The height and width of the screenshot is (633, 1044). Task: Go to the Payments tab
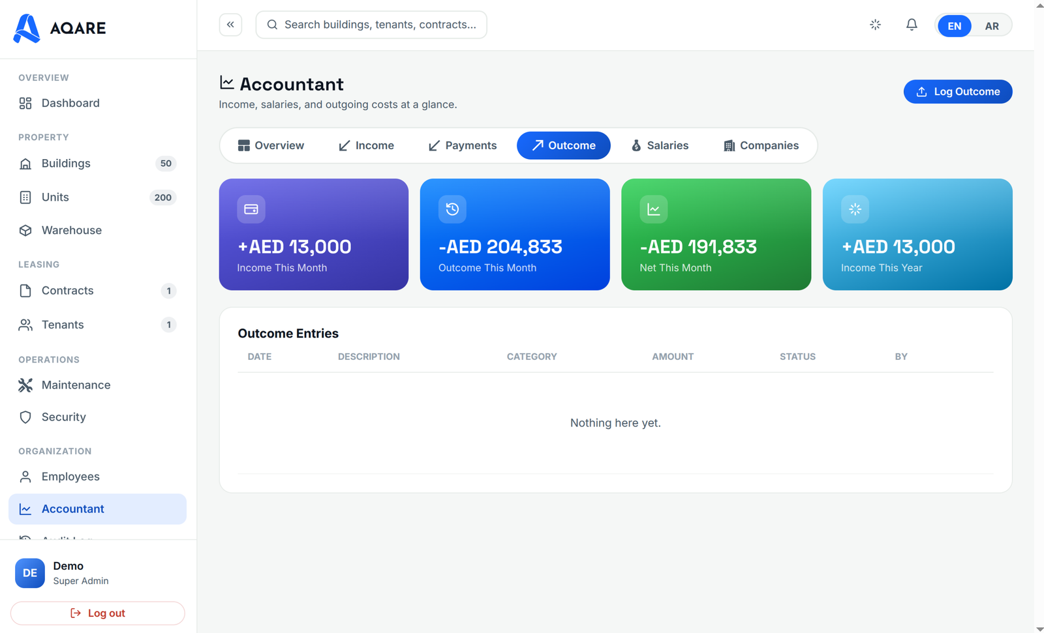(463, 145)
